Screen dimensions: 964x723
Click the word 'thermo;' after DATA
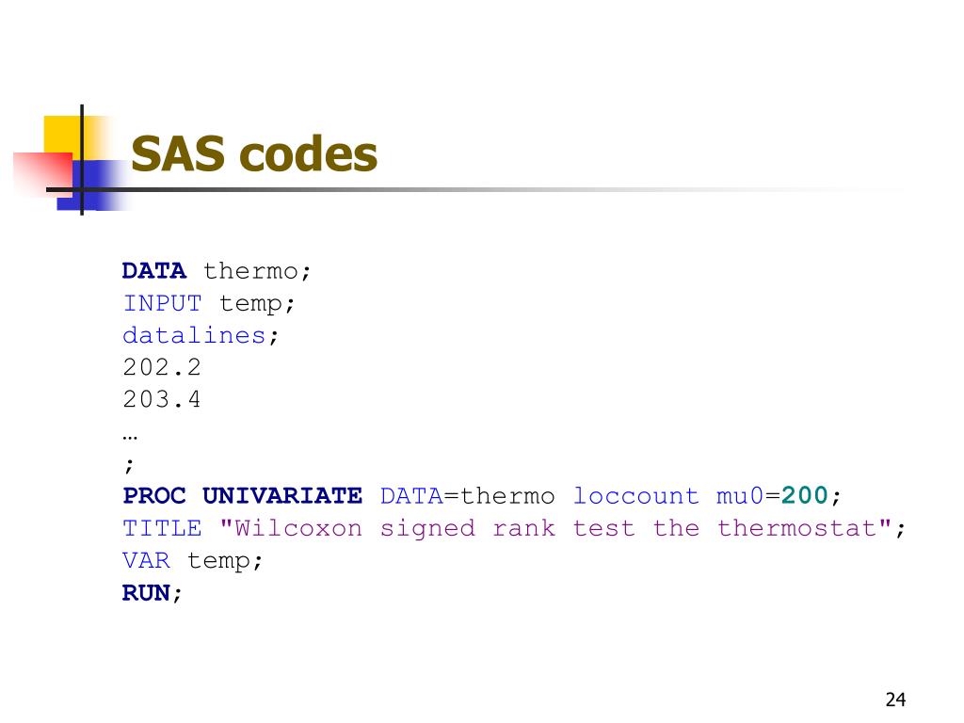pyautogui.click(x=257, y=271)
